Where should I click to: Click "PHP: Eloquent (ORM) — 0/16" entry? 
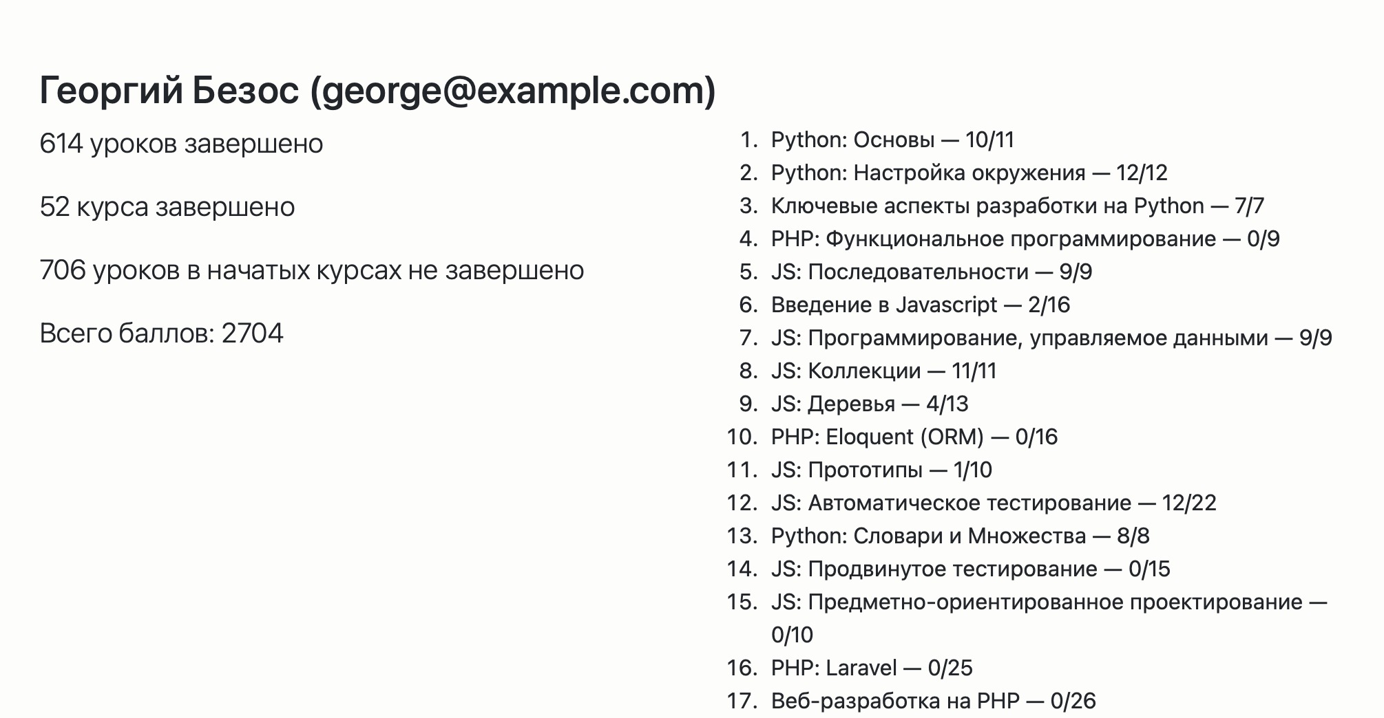point(914,437)
